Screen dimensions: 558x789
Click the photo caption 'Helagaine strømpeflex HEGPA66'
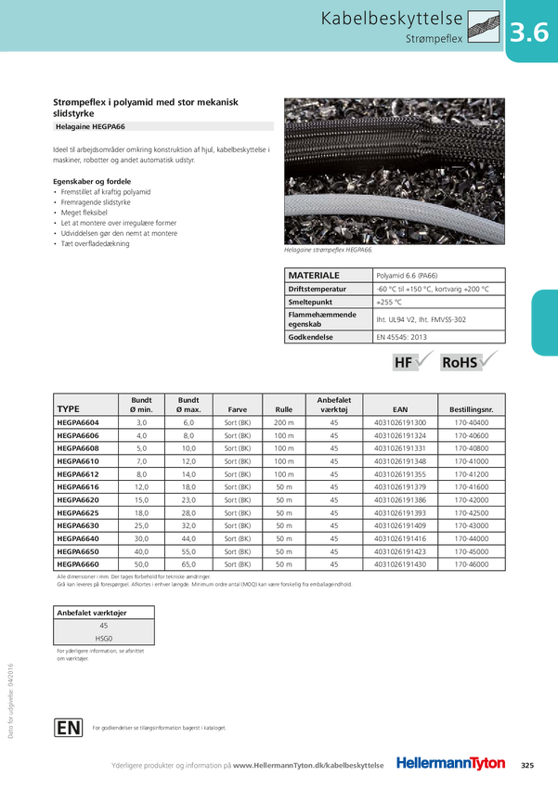(329, 250)
